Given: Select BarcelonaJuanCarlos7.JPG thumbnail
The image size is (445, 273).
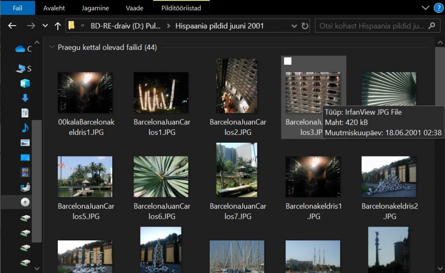Looking at the screenshot, I should click(237, 170).
